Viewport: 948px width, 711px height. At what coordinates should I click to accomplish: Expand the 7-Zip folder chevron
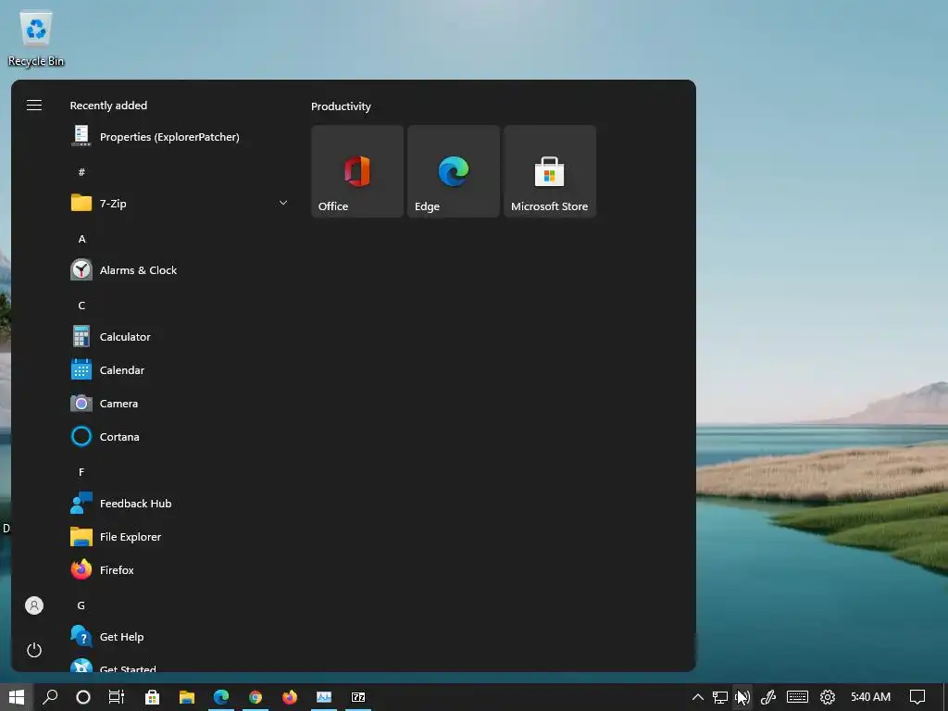tap(283, 203)
